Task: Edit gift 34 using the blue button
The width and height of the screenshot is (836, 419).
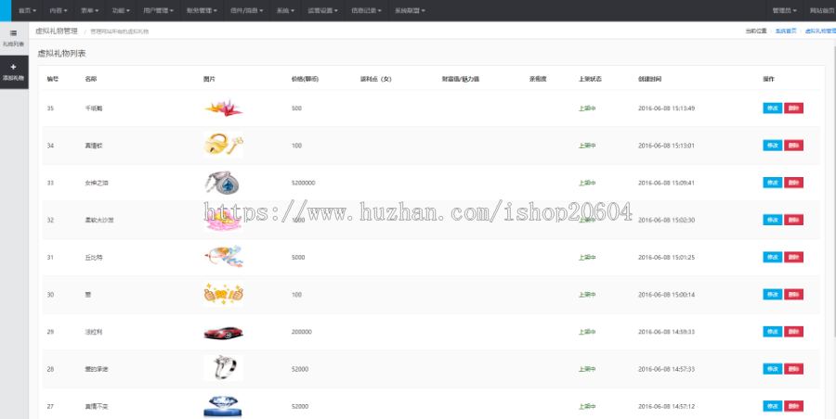Action: (x=772, y=146)
